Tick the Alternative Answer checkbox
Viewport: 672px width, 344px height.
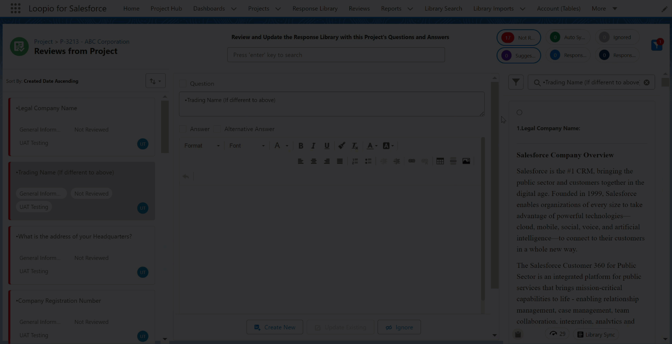(x=217, y=129)
